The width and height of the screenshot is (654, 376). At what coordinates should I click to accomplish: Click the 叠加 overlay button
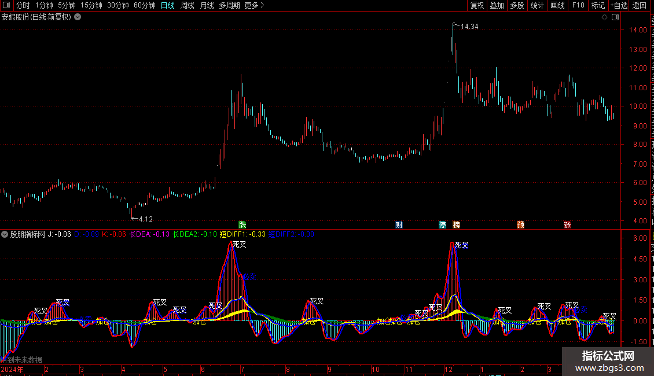tap(497, 5)
